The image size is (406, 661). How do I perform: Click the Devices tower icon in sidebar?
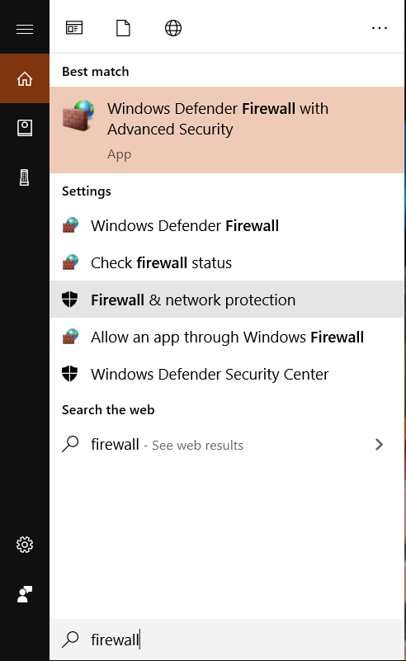coord(25,177)
